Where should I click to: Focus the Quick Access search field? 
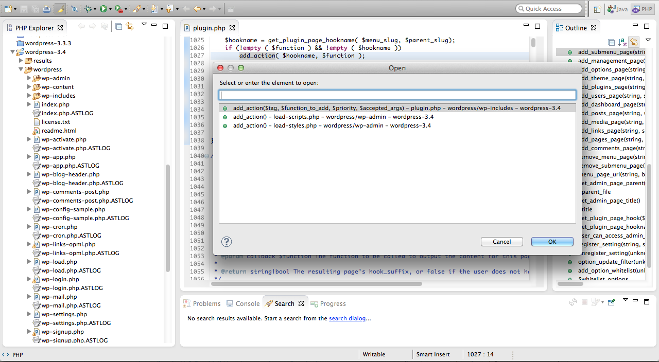[549, 9]
